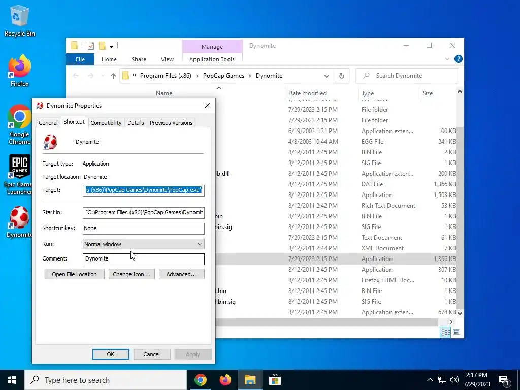Viewport: 520px width, 390px height.
Task: Open the View ribbon tab
Action: (167, 59)
